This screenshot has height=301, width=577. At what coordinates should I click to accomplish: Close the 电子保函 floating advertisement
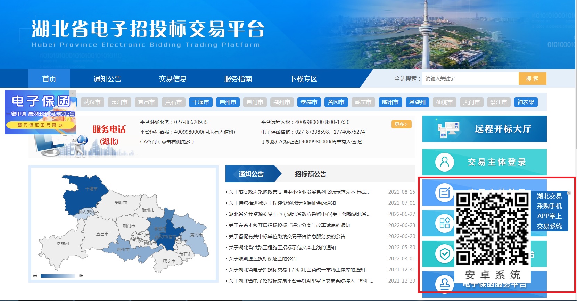[x=73, y=93]
